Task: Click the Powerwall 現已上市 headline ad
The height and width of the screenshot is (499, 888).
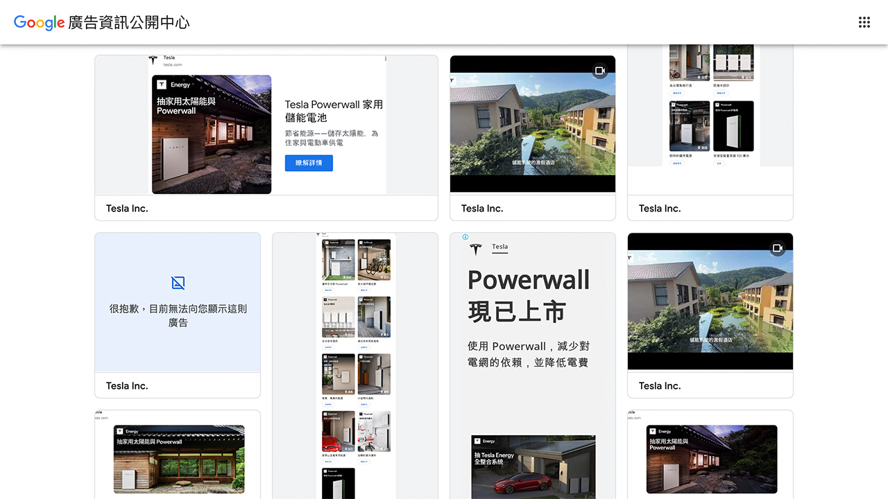Action: (x=529, y=296)
